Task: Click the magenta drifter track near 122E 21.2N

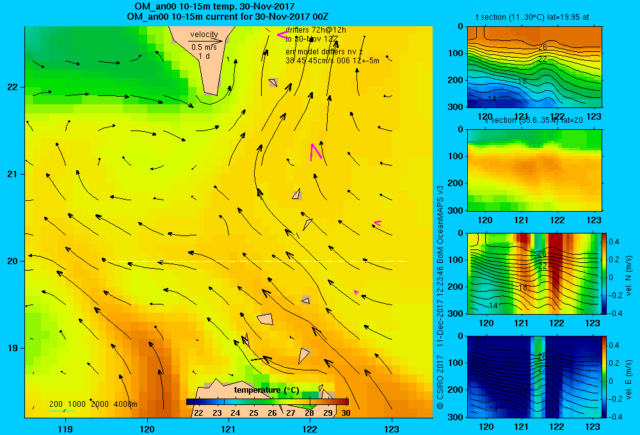Action: [x=316, y=152]
